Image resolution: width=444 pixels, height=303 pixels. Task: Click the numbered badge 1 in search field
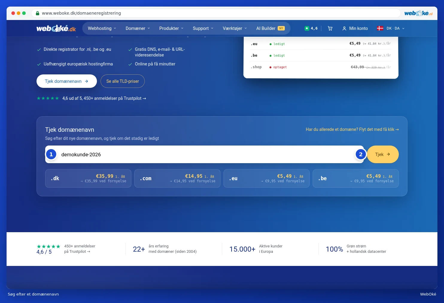tap(51, 154)
